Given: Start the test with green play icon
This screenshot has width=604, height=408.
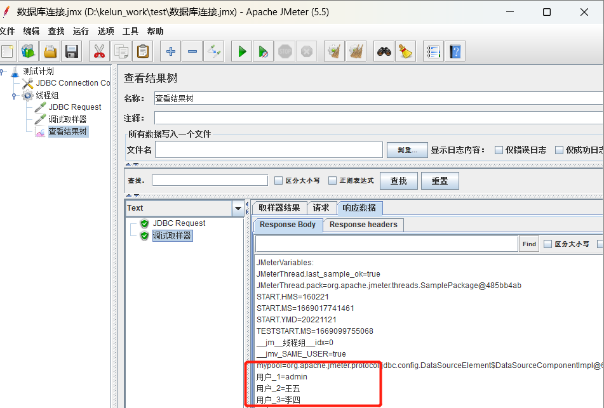Looking at the screenshot, I should (x=242, y=51).
